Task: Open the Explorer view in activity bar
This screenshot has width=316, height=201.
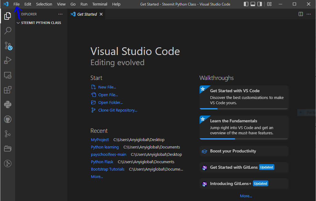Action: point(8,16)
